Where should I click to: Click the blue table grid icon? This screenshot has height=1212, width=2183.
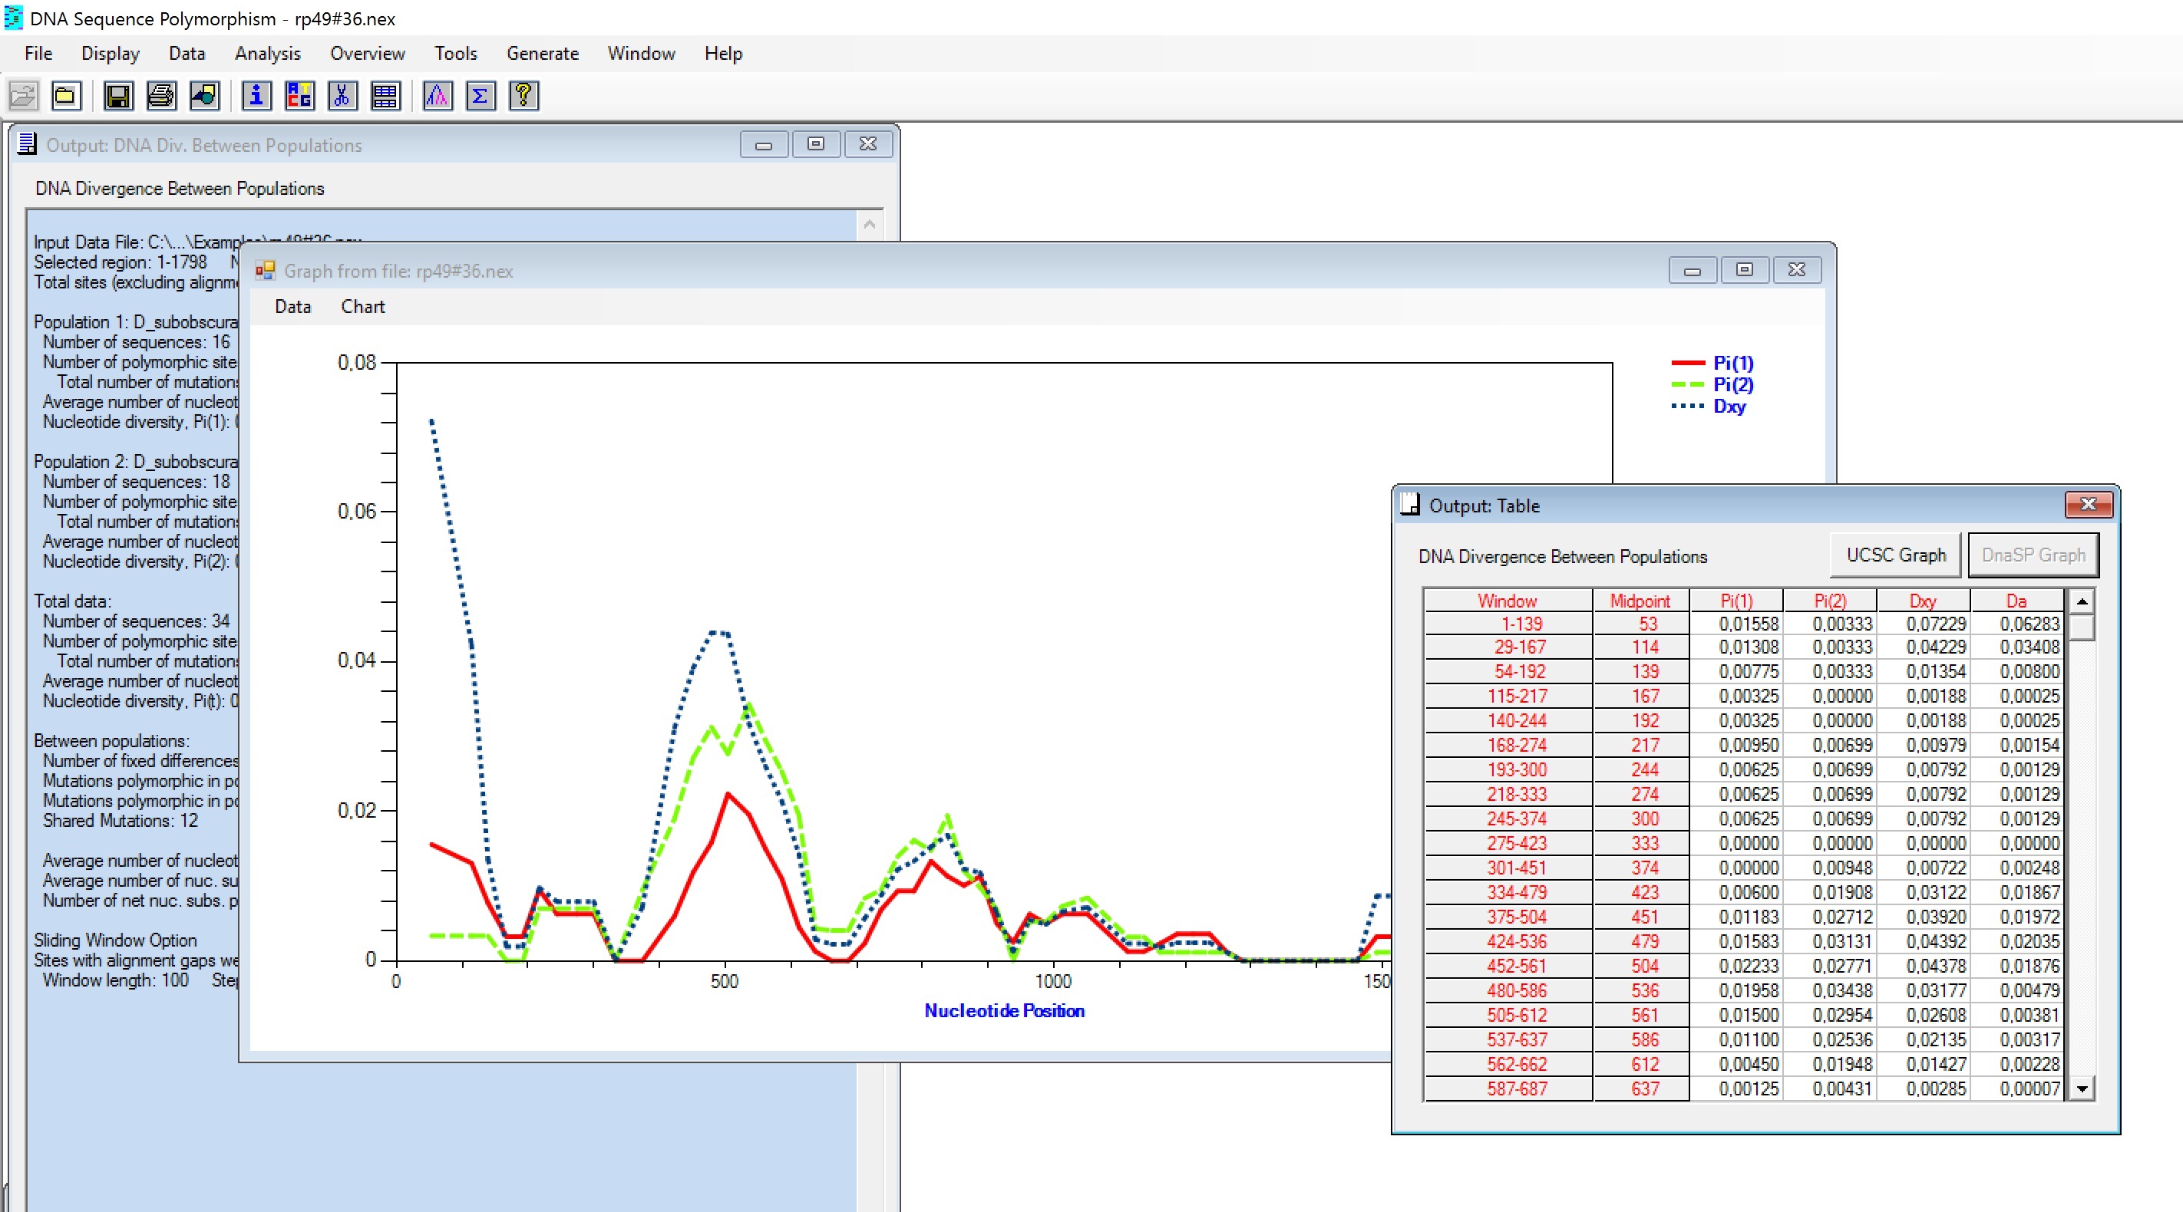[x=385, y=96]
